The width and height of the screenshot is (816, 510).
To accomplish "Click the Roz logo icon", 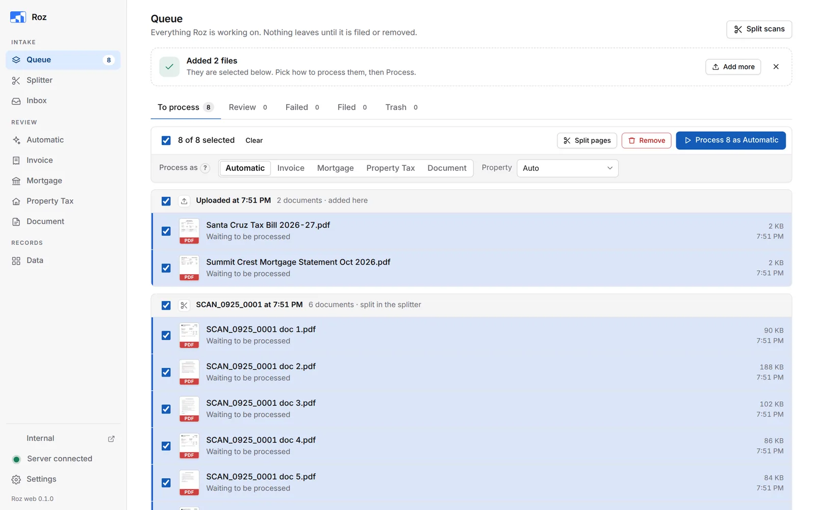I will (18, 17).
